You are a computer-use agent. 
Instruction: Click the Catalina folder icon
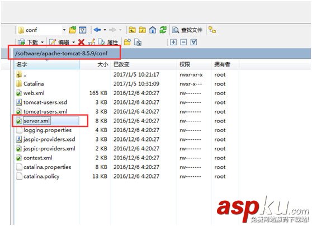coord(19,84)
